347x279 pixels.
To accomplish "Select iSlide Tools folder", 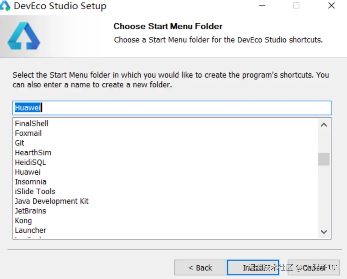I will tap(35, 191).
